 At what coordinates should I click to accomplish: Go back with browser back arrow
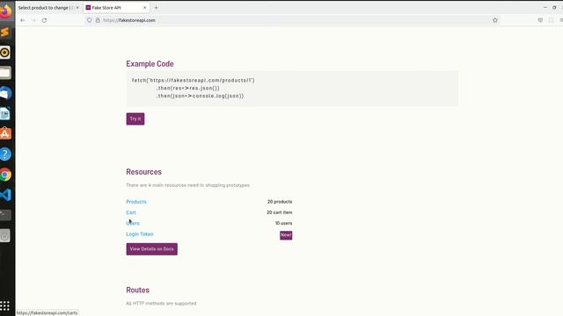point(22,20)
